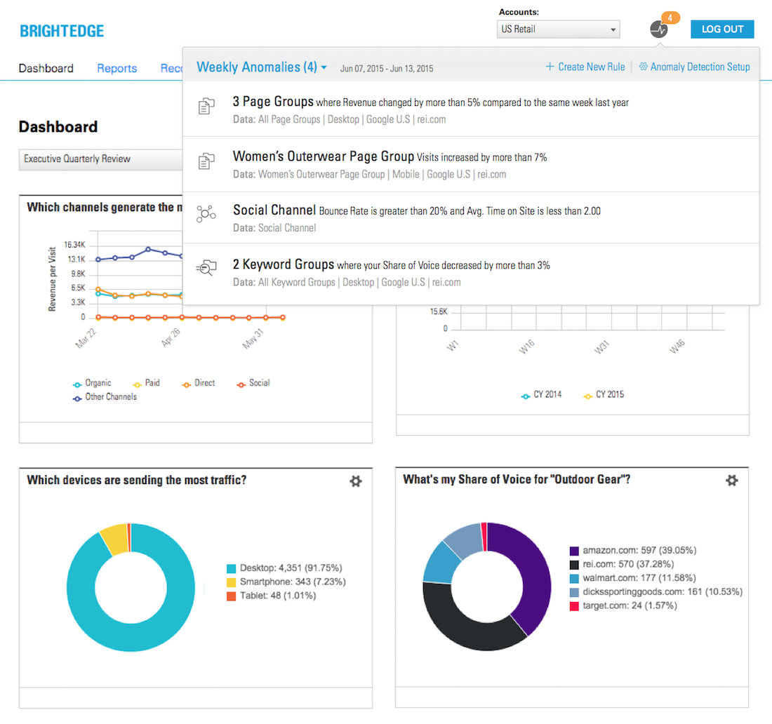Click 'Which devices are sending the most traffic?' title

pos(136,480)
